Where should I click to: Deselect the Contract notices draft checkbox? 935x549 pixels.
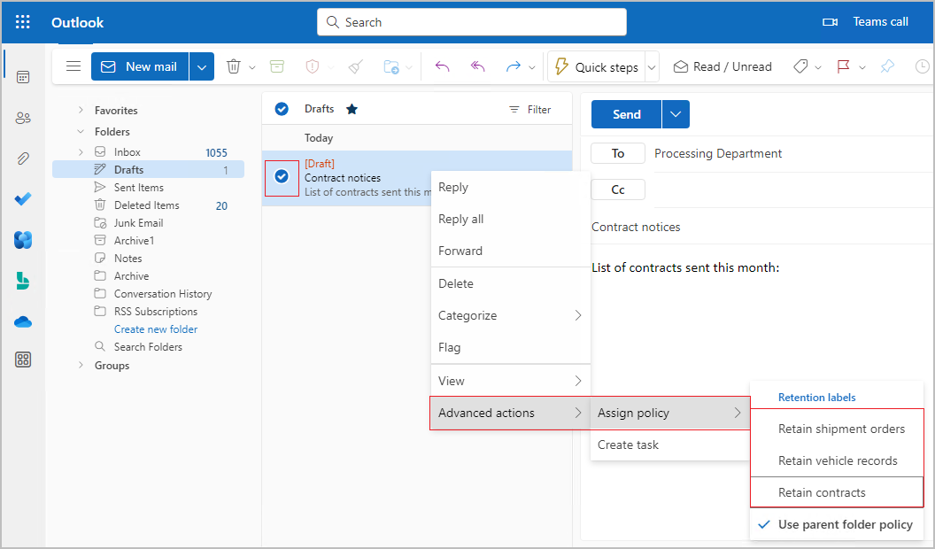pyautogui.click(x=282, y=178)
